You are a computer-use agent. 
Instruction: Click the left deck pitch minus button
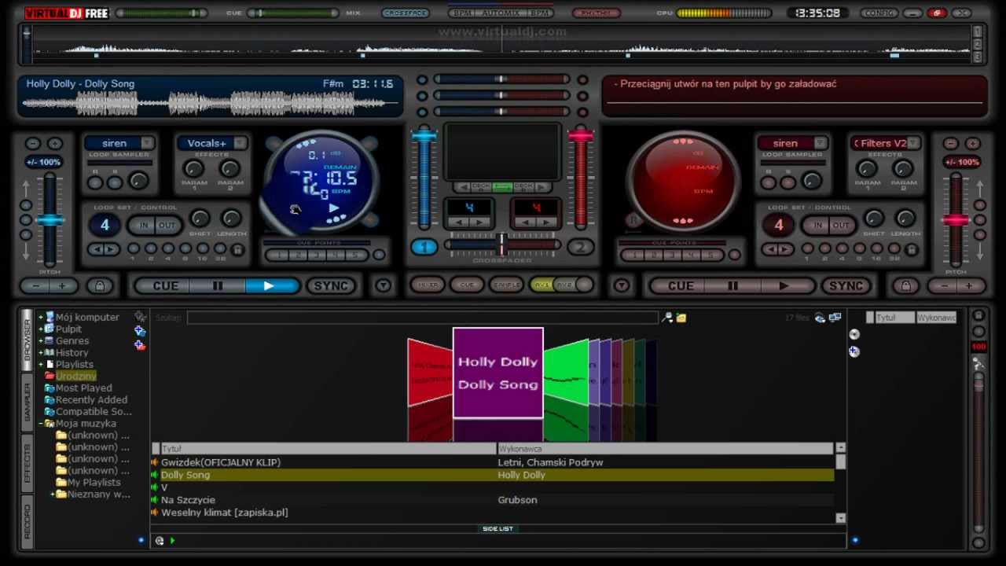pos(35,286)
